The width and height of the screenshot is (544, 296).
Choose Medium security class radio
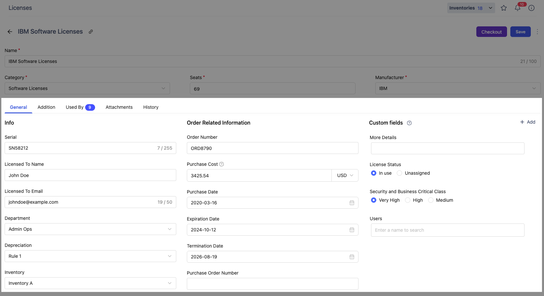point(431,200)
